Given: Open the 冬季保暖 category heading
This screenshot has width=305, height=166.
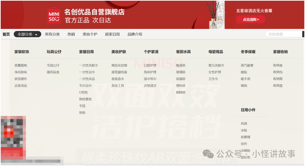Looking at the screenshot, I should [x=248, y=52].
